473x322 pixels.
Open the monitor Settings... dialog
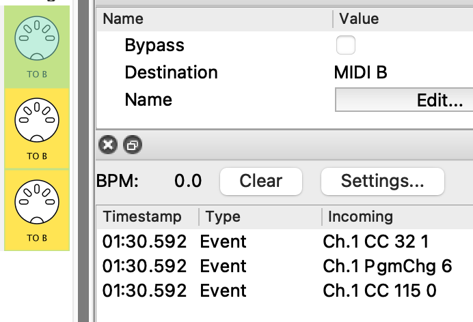pos(382,181)
